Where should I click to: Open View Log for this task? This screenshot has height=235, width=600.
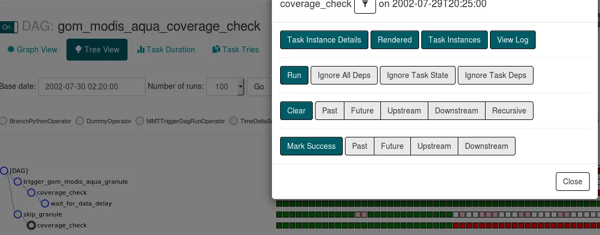[512, 40]
